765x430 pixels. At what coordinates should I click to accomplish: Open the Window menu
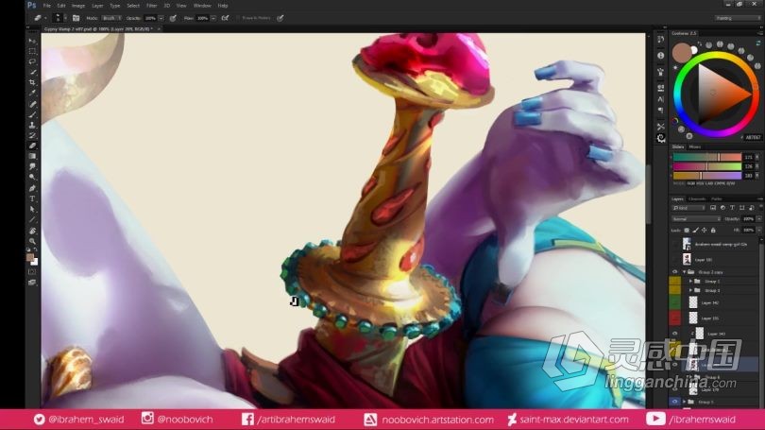(202, 6)
